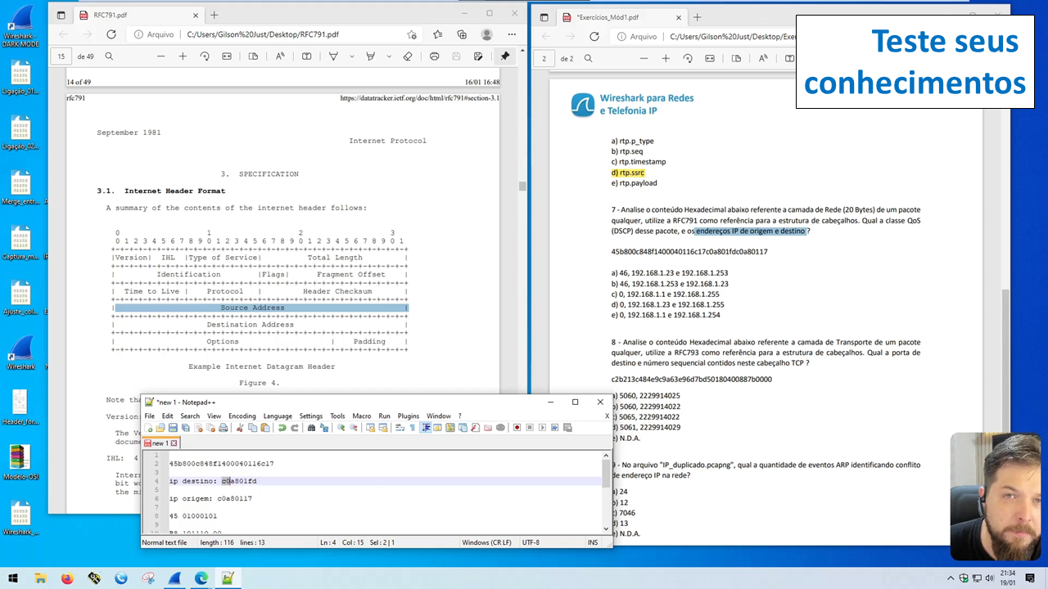1048x589 pixels.
Task: Click Wireshark DARK MODE desktop icon
Action: (20, 30)
